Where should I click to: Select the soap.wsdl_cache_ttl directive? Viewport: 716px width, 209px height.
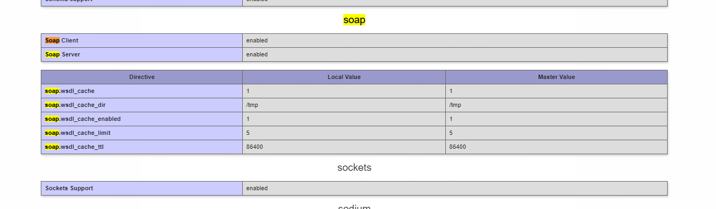[x=75, y=147]
